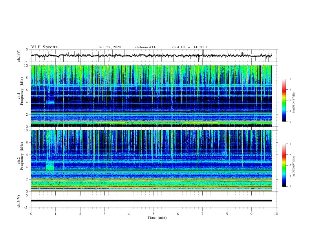Click the ch.1 PSD color scale bar

pyautogui.click(x=284, y=100)
